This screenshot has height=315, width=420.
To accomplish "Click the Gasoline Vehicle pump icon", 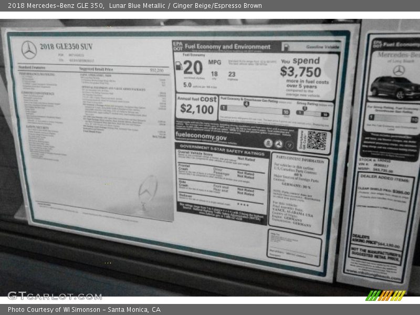I will click(286, 47).
